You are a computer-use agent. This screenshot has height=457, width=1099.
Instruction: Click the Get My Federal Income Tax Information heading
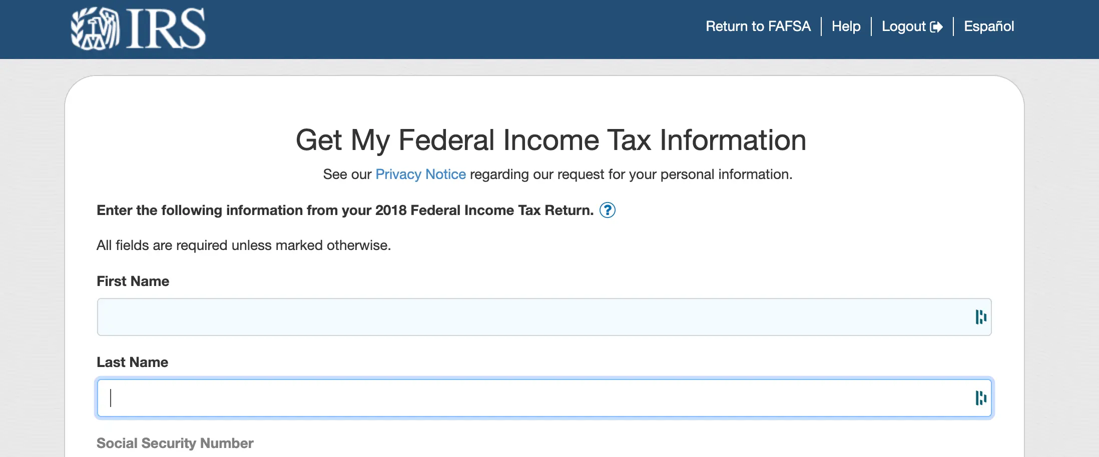[x=551, y=139]
